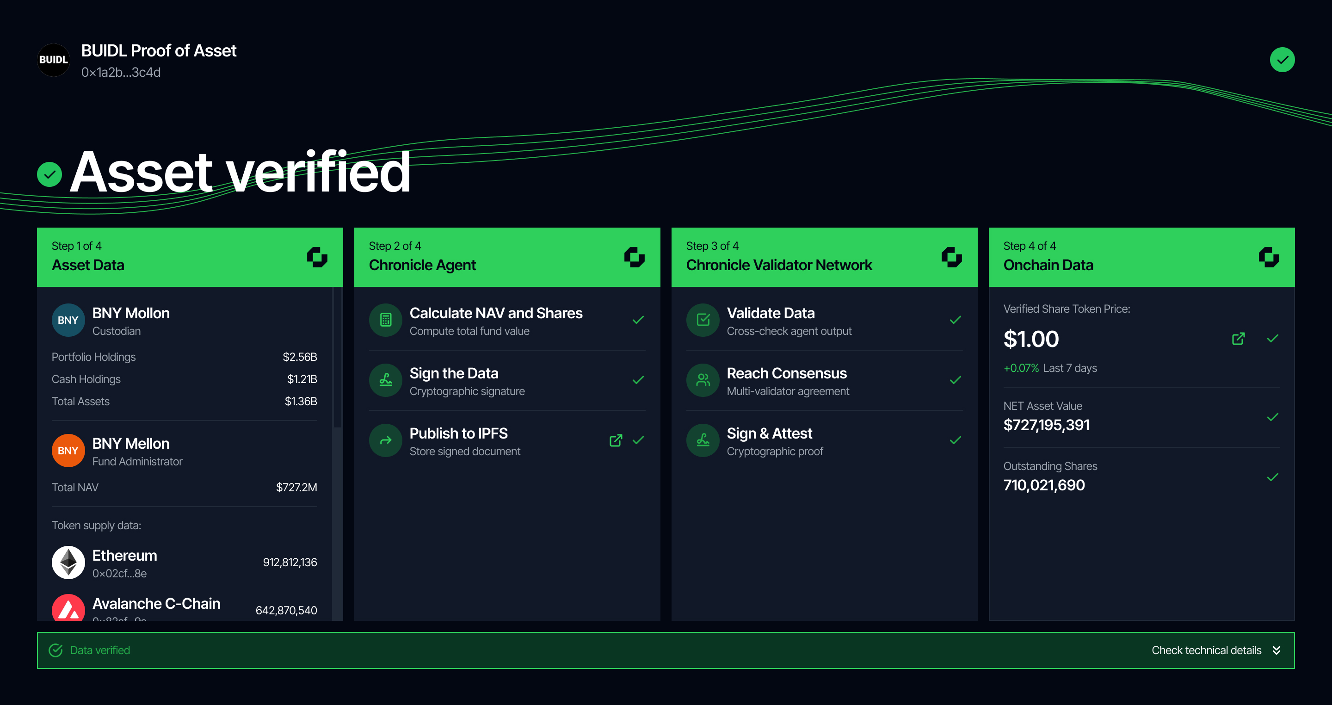Click the Ethereum chain icon
Image resolution: width=1332 pixels, height=705 pixels.
point(68,562)
